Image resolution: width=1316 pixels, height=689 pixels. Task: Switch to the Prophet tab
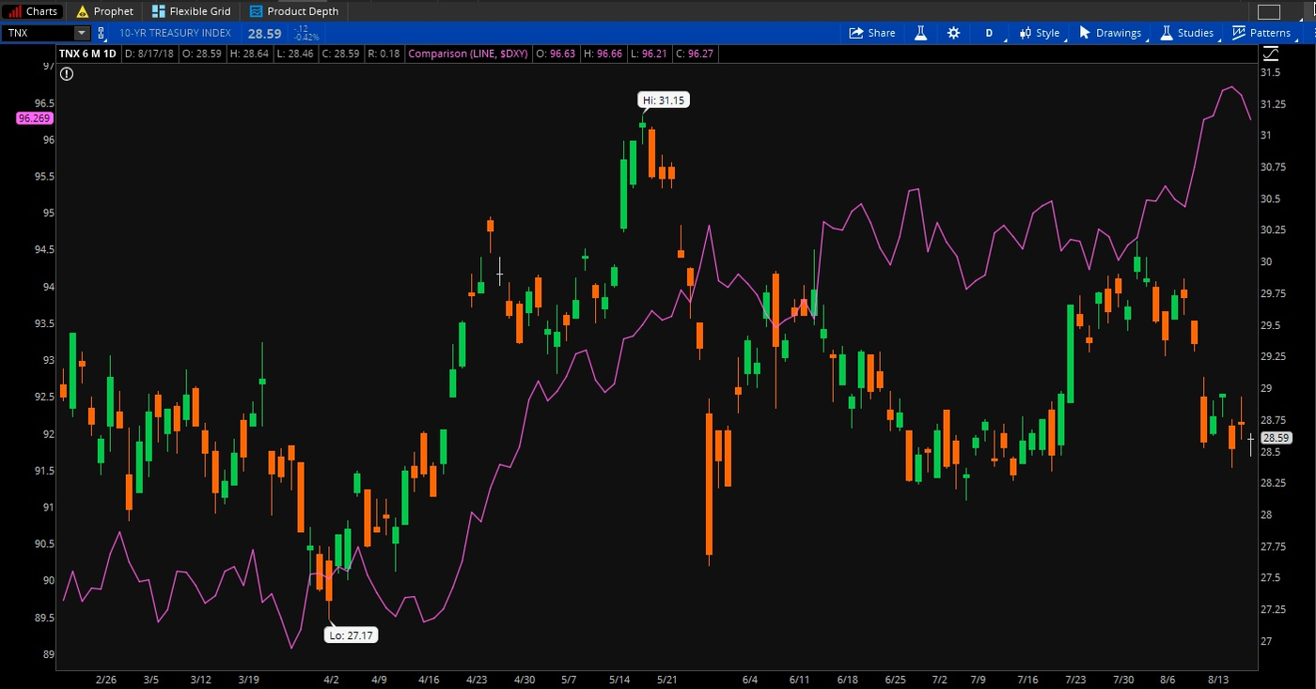(x=104, y=11)
